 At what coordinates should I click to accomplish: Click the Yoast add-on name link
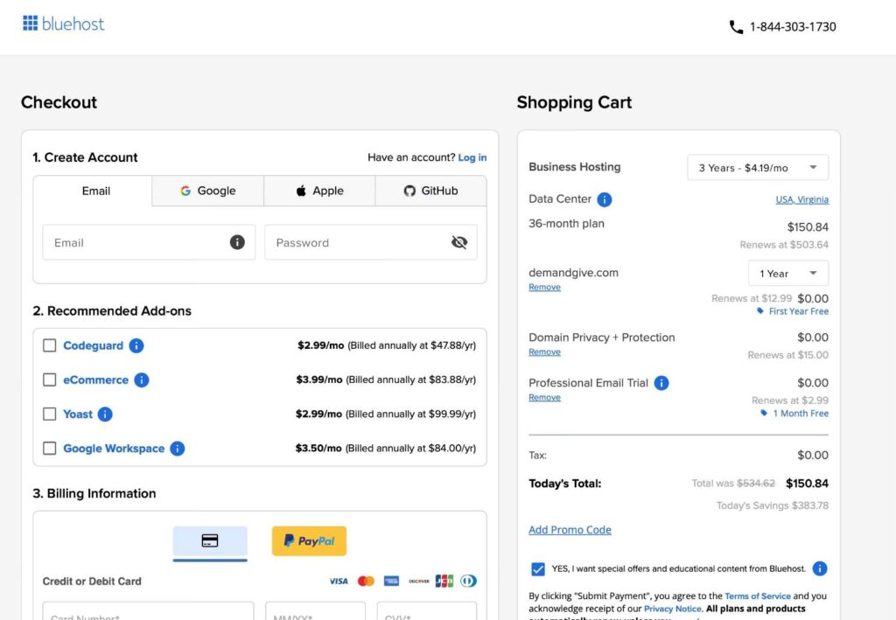78,414
